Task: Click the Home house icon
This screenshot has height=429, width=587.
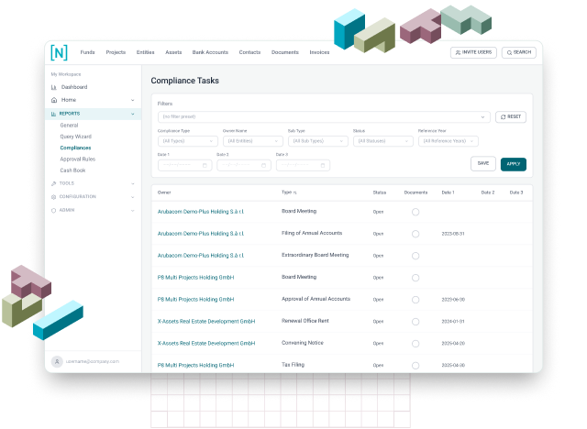Action: (54, 100)
